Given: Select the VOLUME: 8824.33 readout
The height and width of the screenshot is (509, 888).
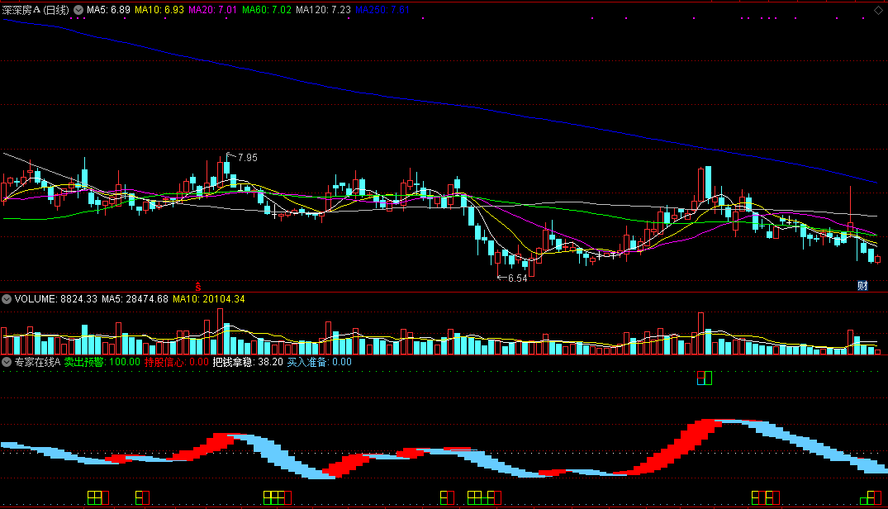Looking at the screenshot, I should click(56, 299).
